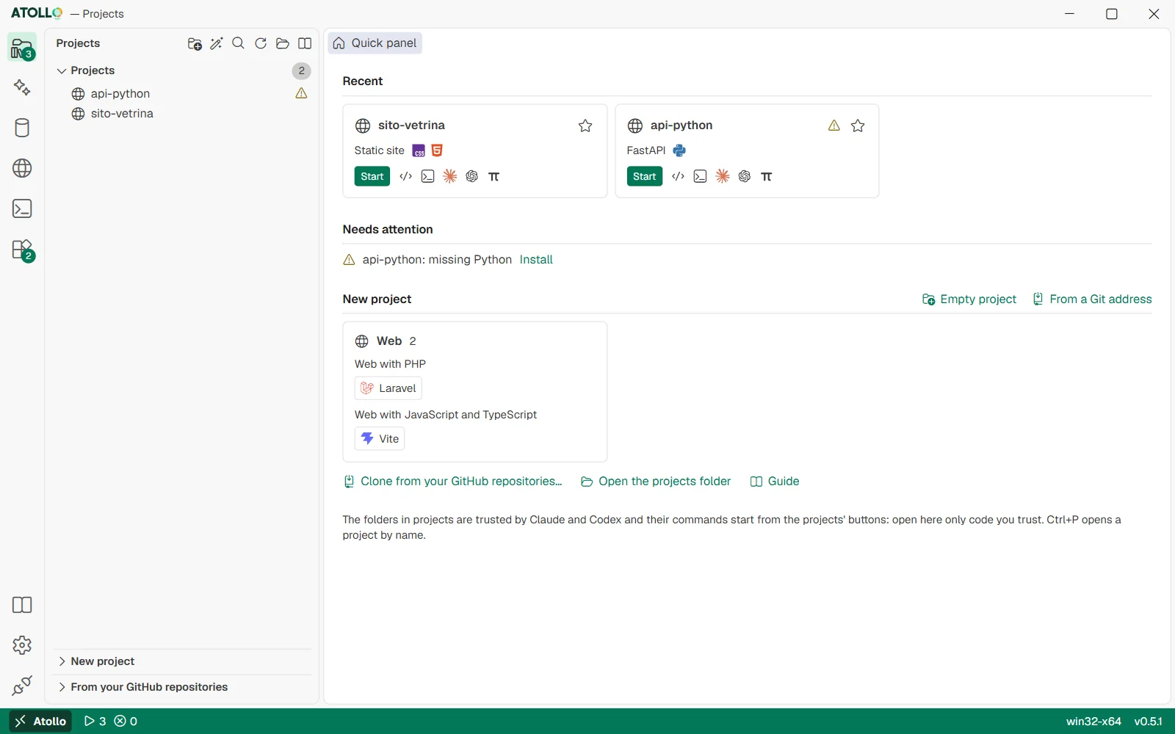The height and width of the screenshot is (734, 1175).
Task: Click the new project folder-plus icon
Action: pyautogui.click(x=195, y=44)
